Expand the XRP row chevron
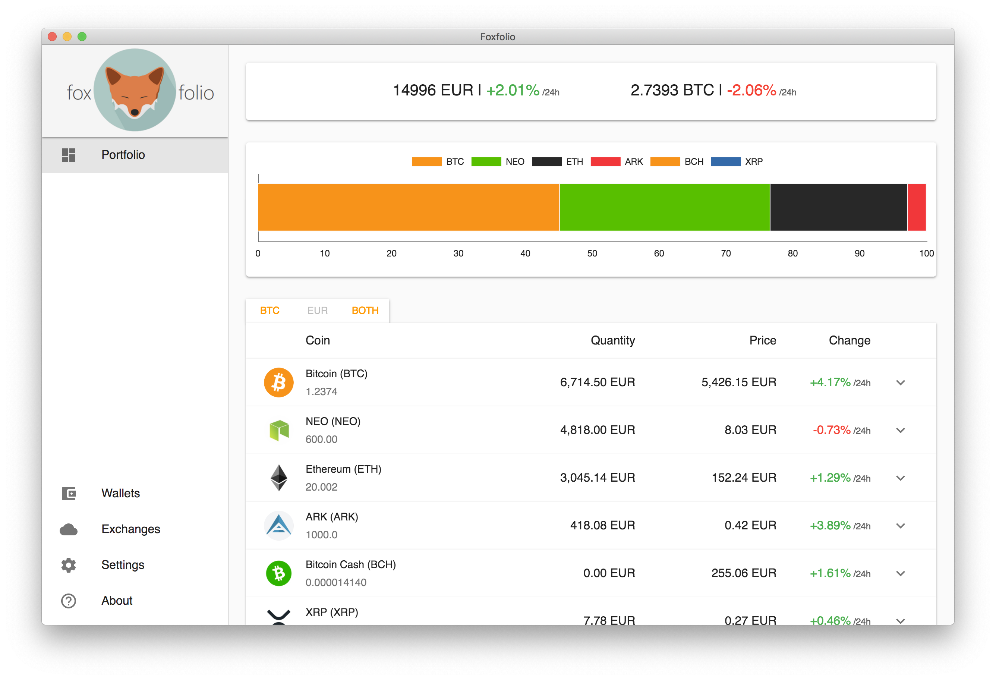The height and width of the screenshot is (680, 996). pyautogui.click(x=901, y=620)
